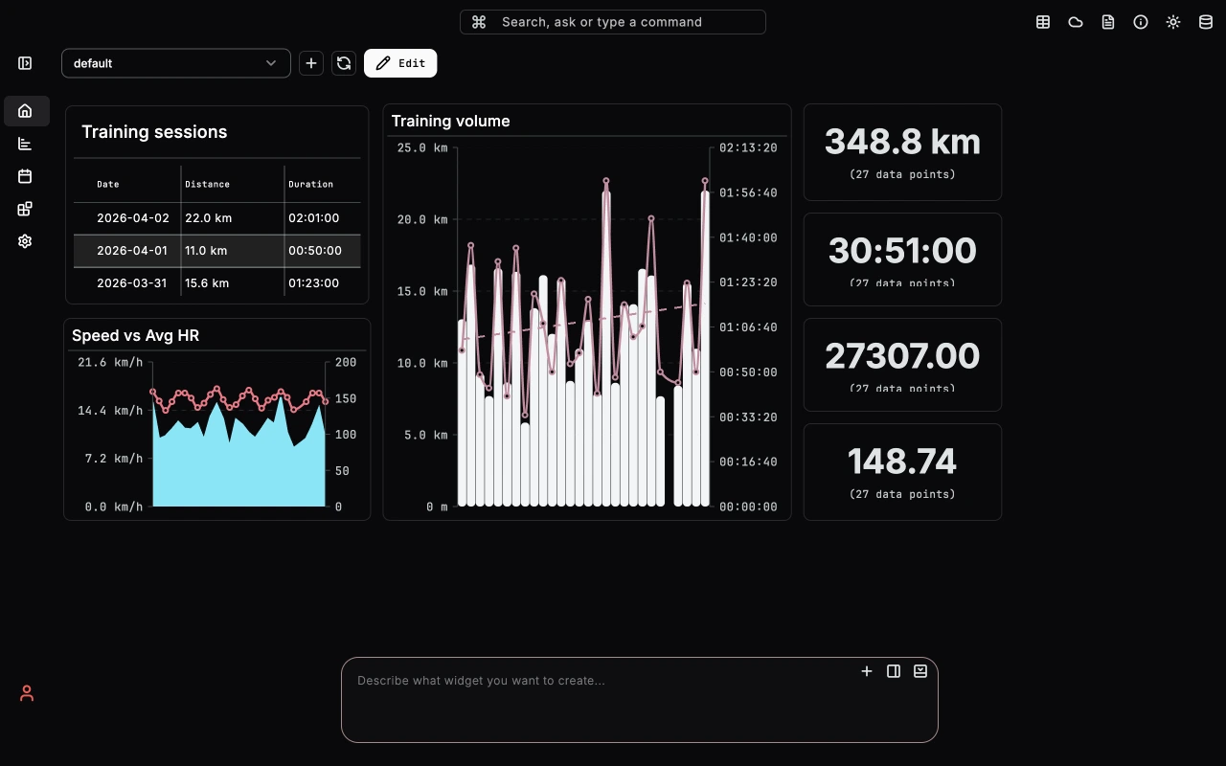The width and height of the screenshot is (1226, 766).
Task: Open the database icon in top bar
Action: 1205,21
